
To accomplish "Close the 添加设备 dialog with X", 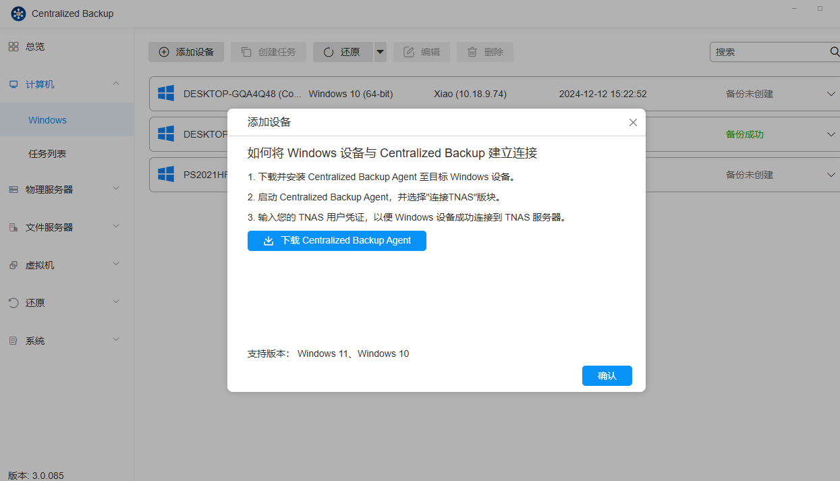I will click(x=633, y=123).
